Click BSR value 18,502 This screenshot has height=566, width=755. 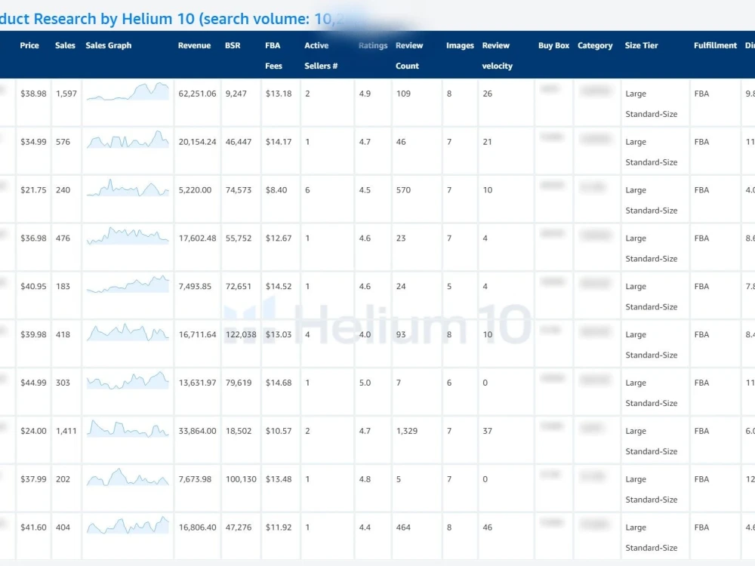239,430
